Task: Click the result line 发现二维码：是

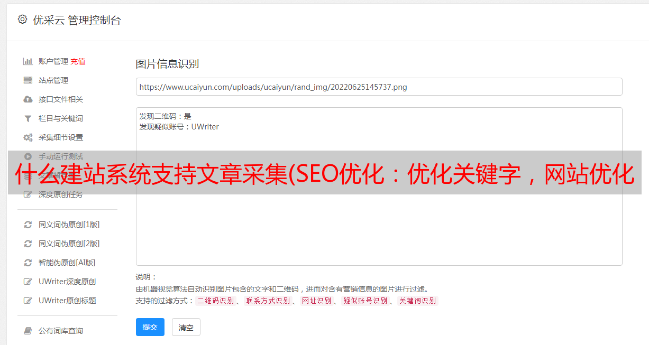Action: click(x=166, y=116)
